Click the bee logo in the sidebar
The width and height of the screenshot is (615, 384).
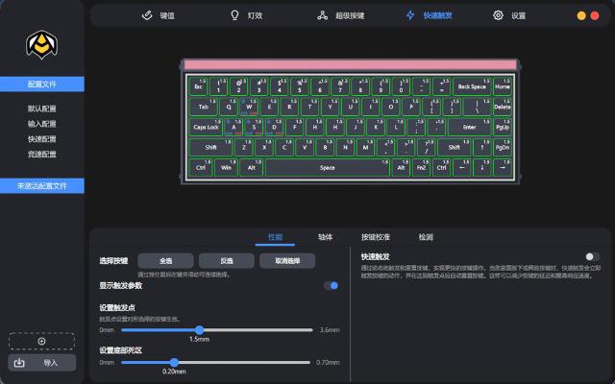coord(42,45)
